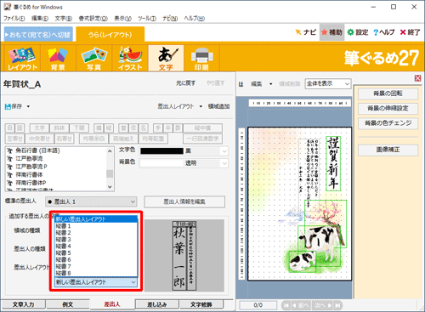This screenshot has width=425, height=312.
Task: Go to next page with 次へ
Action: (x=323, y=305)
